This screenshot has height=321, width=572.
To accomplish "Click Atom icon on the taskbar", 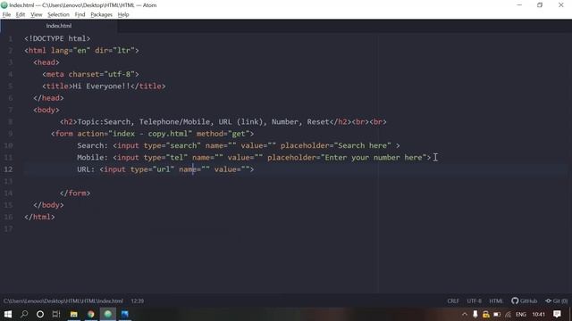I will pyautogui.click(x=108, y=314).
